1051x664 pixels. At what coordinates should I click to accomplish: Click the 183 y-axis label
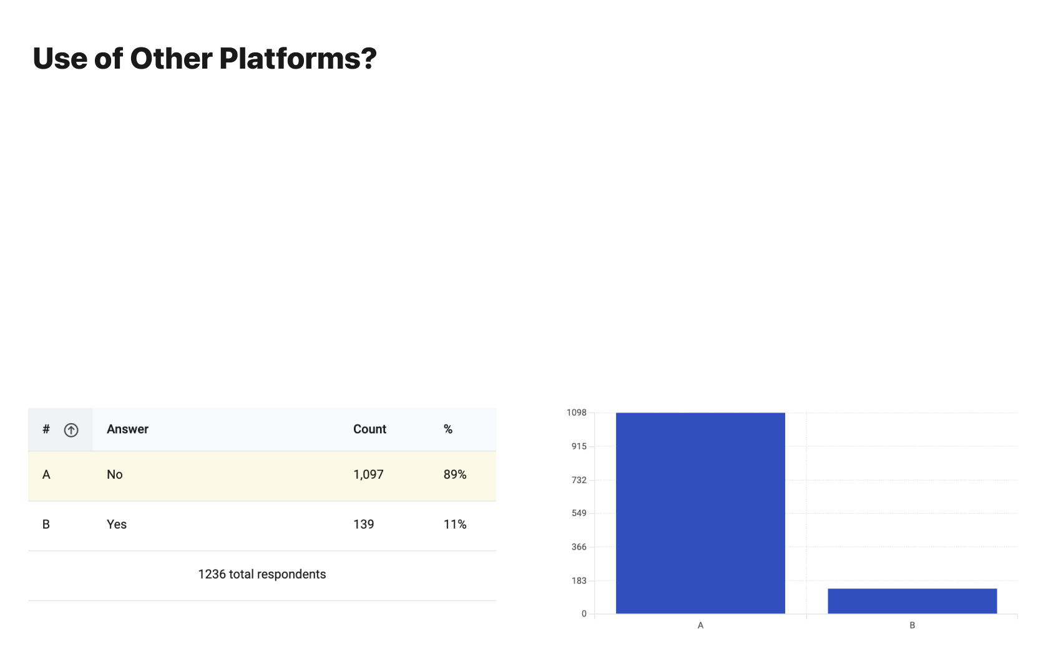(x=579, y=580)
